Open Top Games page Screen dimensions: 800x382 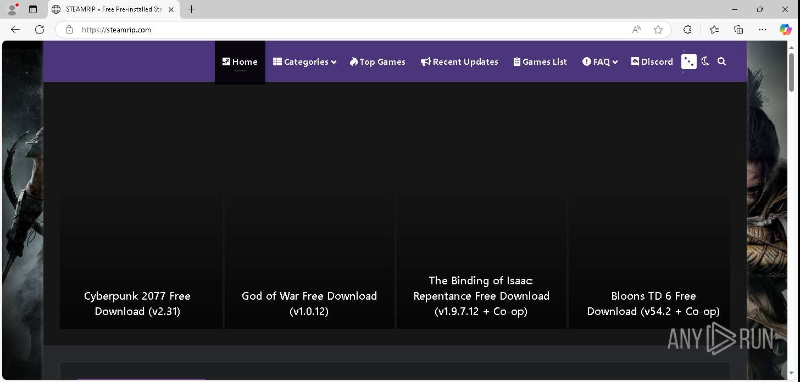click(377, 62)
